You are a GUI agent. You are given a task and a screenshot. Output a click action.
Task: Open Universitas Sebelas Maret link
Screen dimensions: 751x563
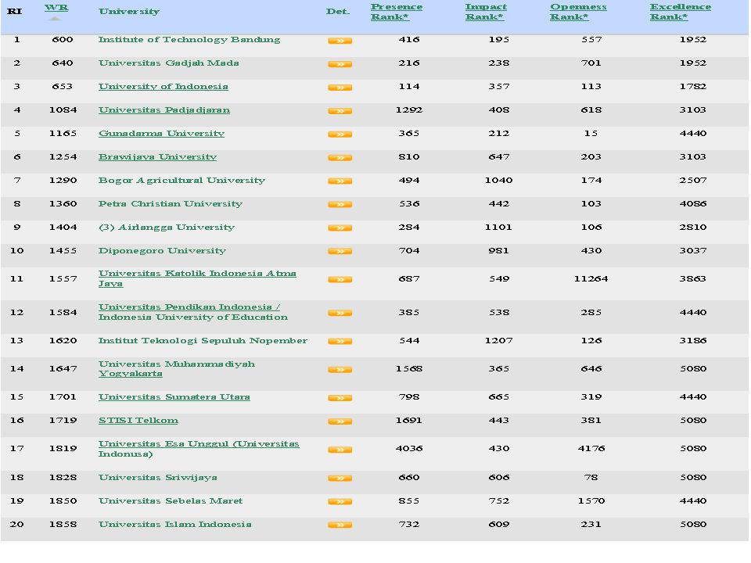click(x=171, y=500)
